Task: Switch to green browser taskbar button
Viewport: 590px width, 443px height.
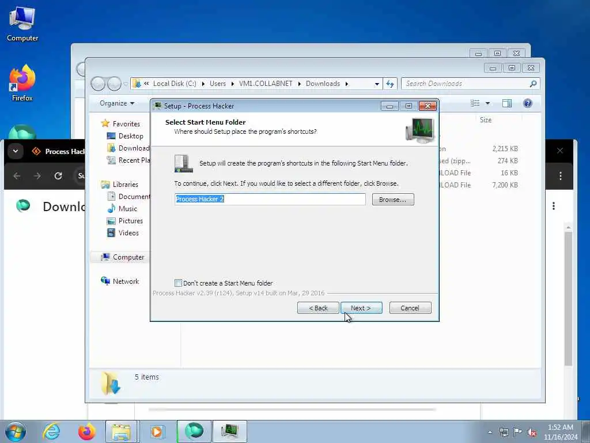Action: tap(194, 431)
